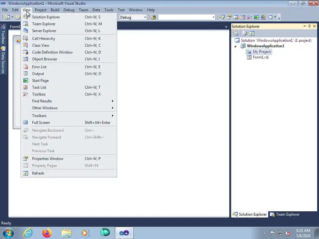Switch to Team Explorer bottom tab
319x239 pixels.
point(285,214)
